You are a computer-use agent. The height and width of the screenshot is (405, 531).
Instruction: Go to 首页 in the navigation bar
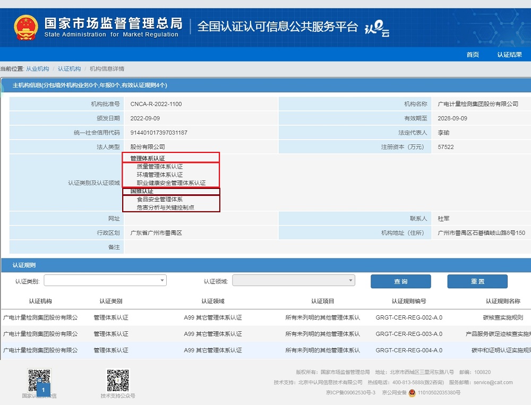pos(473,55)
